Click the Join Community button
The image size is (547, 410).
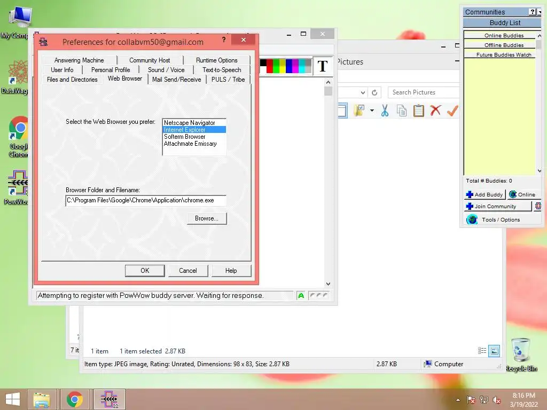pyautogui.click(x=498, y=207)
